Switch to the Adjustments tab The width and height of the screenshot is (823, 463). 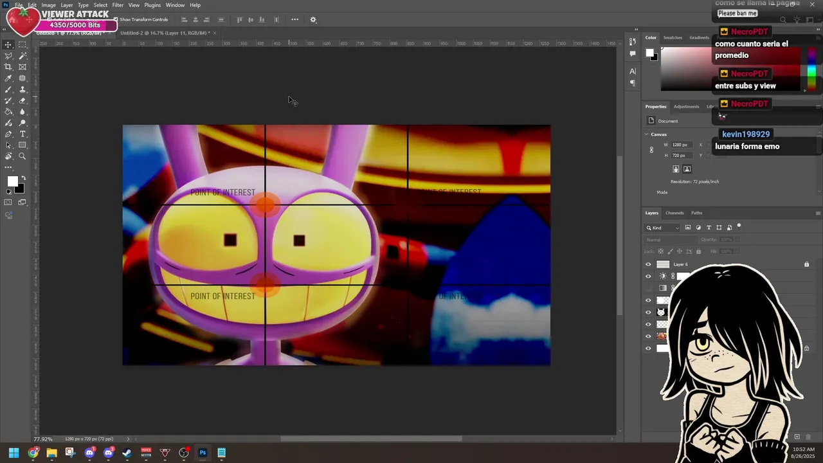coord(686,107)
